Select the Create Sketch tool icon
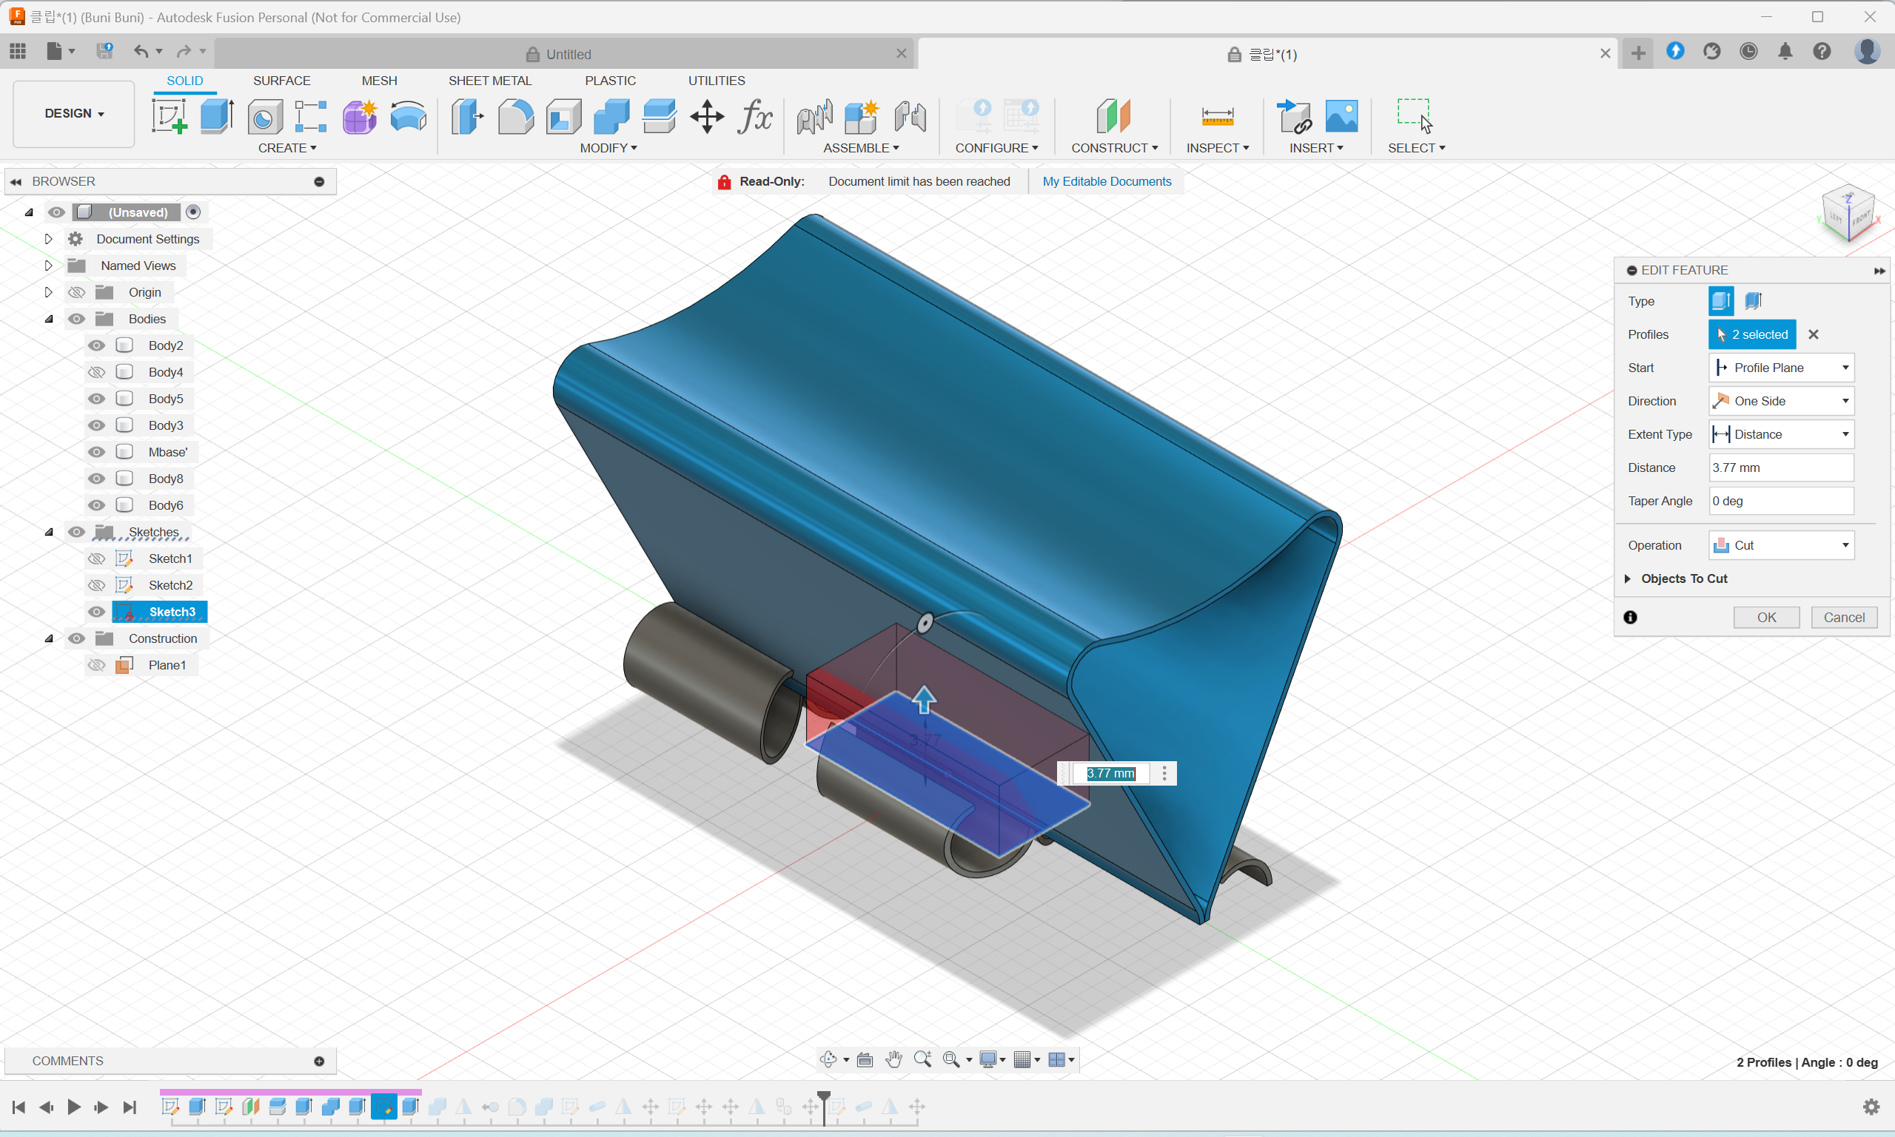The width and height of the screenshot is (1895, 1137). [169, 116]
